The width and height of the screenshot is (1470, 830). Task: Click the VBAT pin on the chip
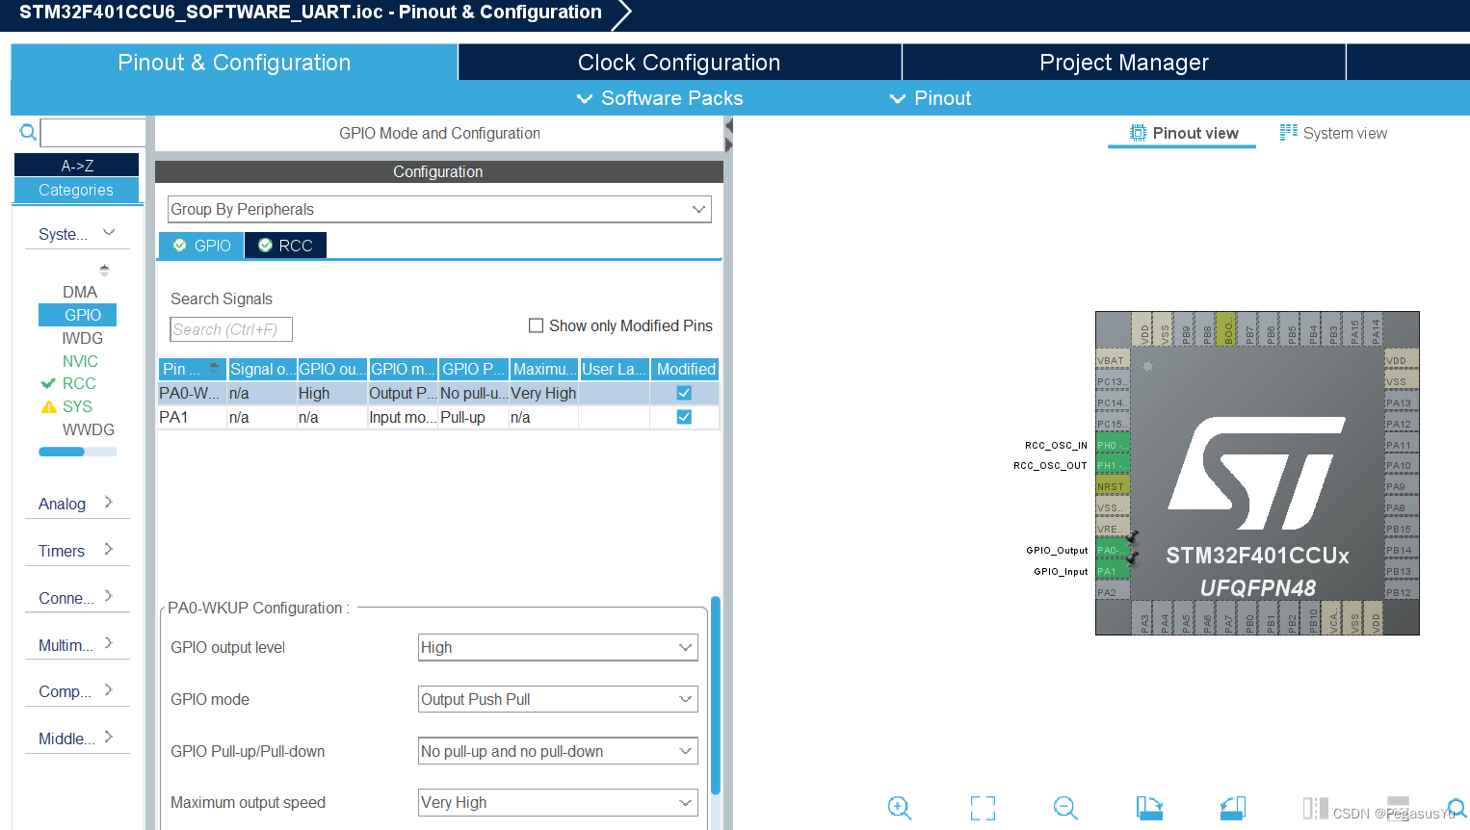(1113, 360)
